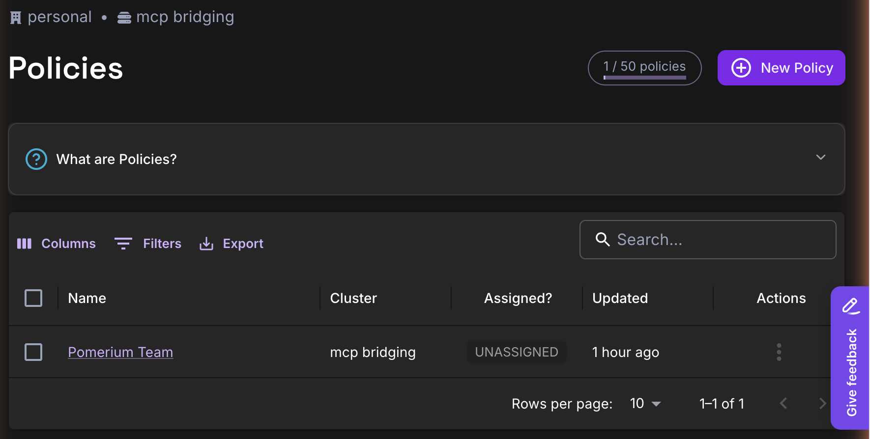Open the Rows per page dropdown

coord(645,404)
